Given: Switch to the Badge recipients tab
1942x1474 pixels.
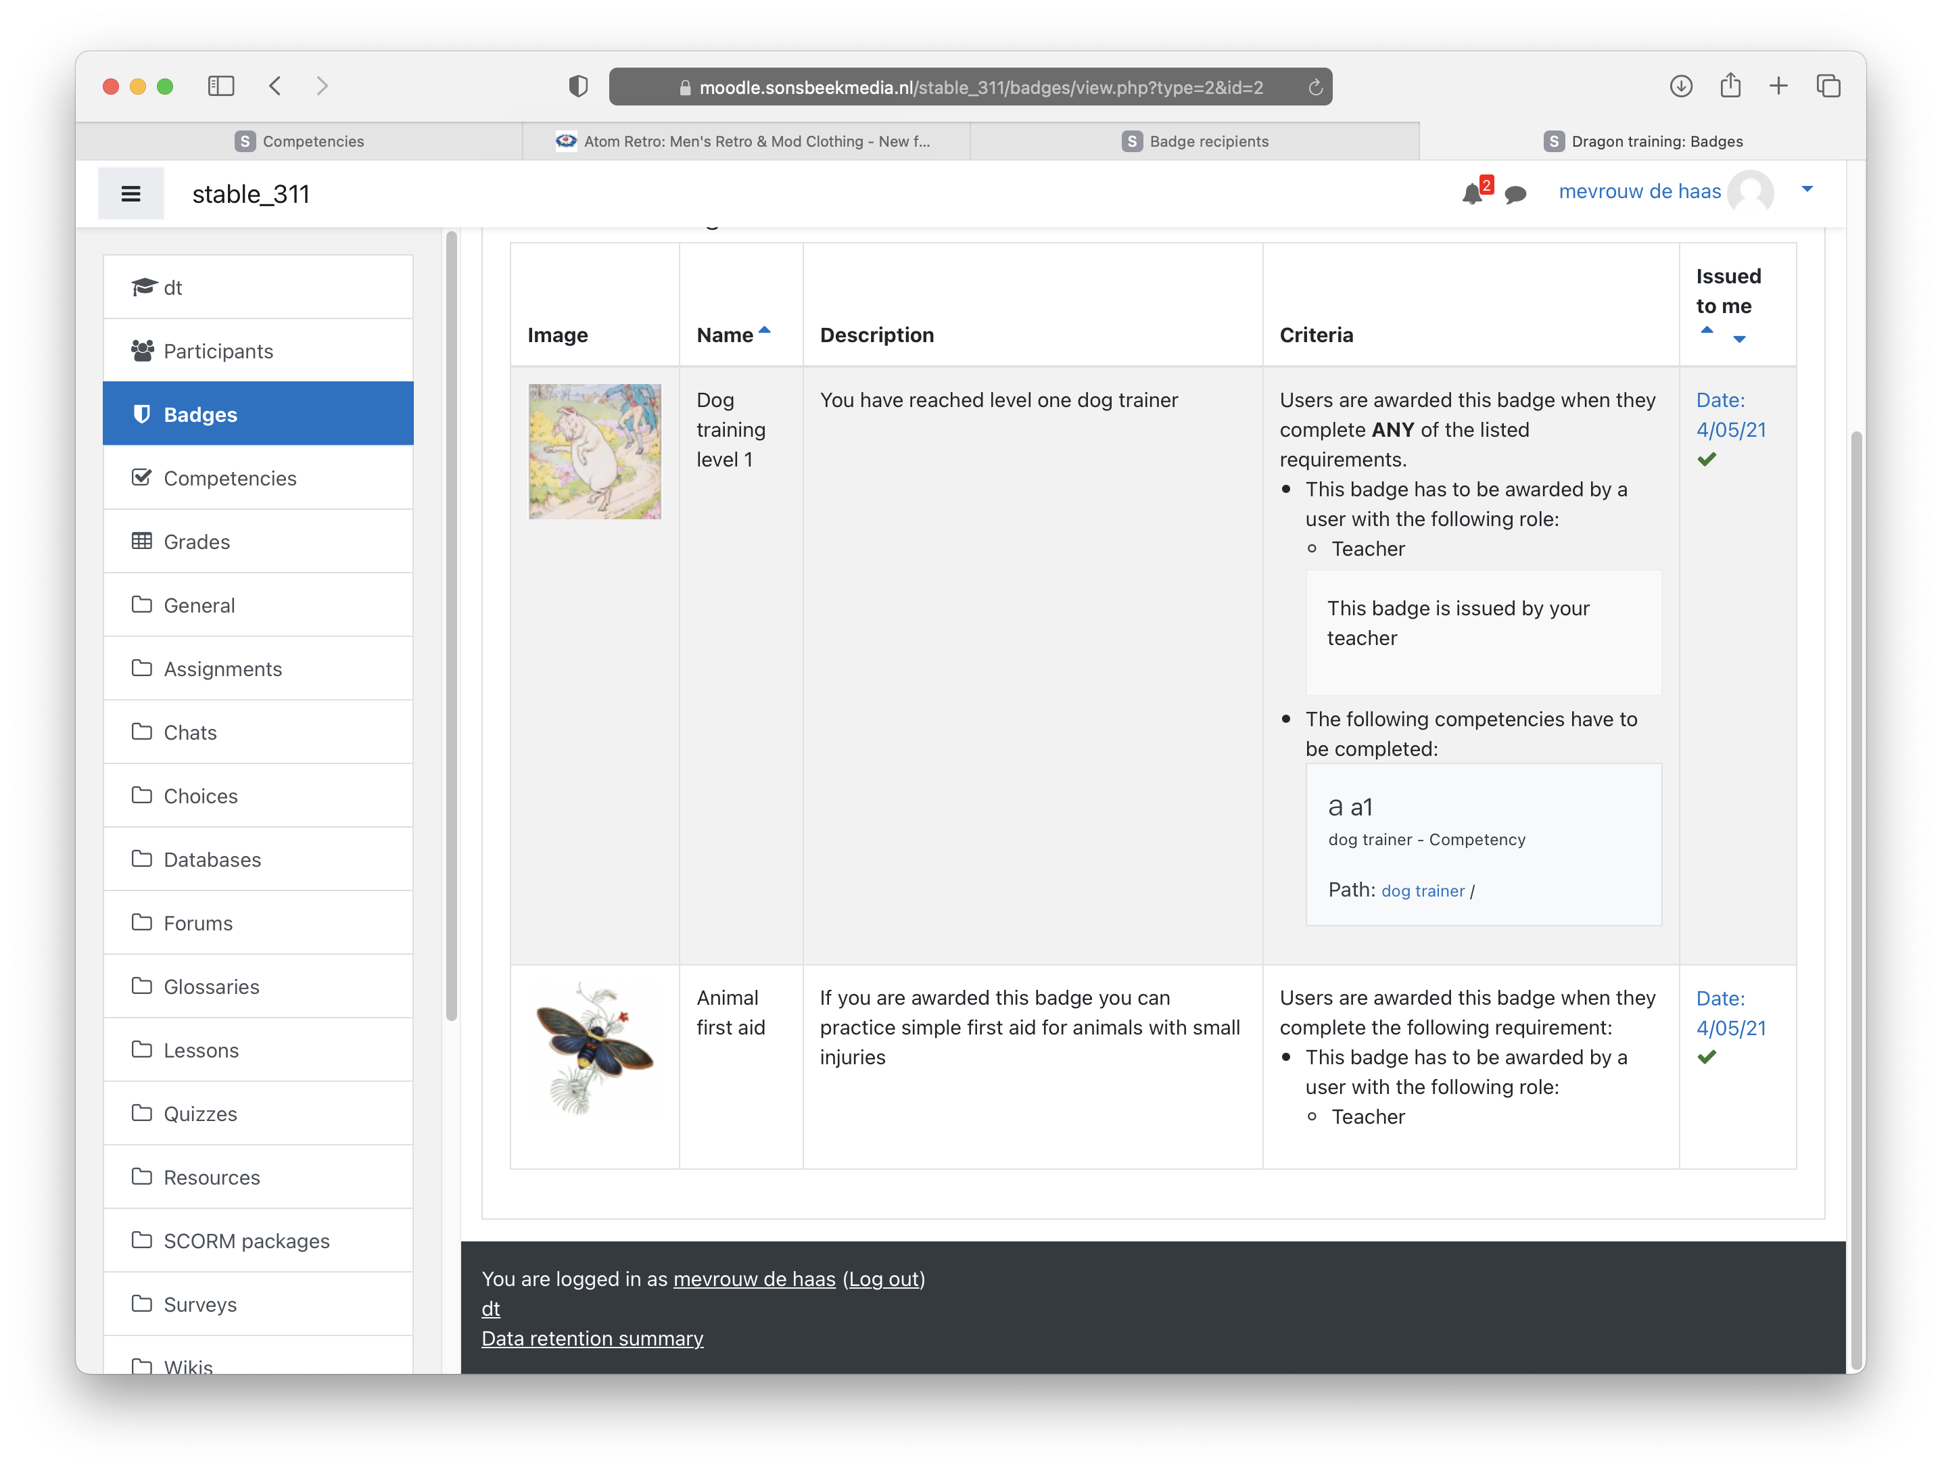Looking at the screenshot, I should (x=1195, y=141).
